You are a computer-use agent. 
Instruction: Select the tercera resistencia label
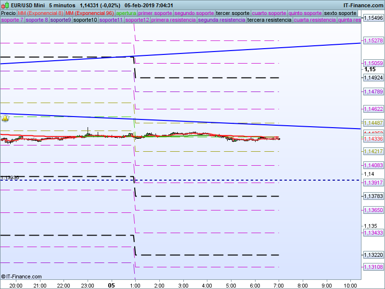269,20
